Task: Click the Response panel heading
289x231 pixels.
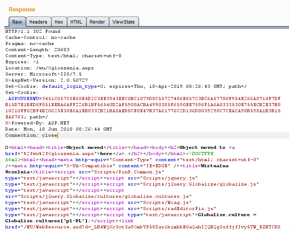Action: (x=22, y=9)
